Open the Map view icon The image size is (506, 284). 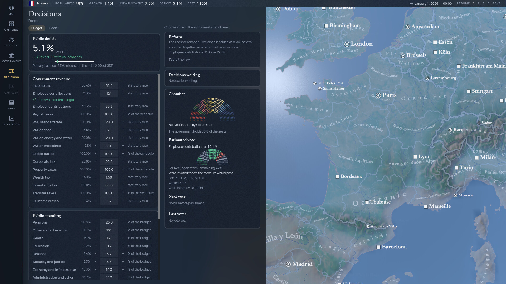[11, 8]
